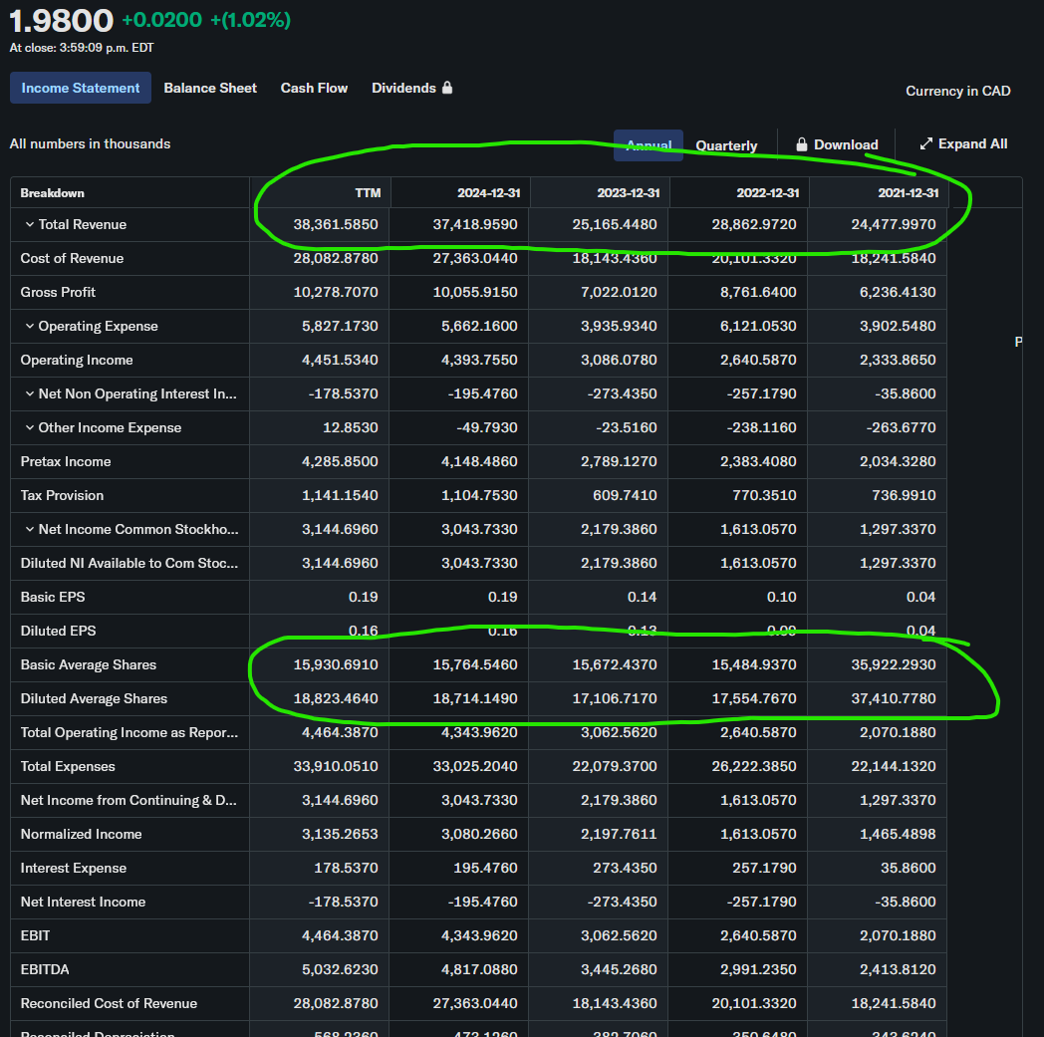Expand the Other Income Expense chevron
1044x1037 pixels.
[29, 427]
